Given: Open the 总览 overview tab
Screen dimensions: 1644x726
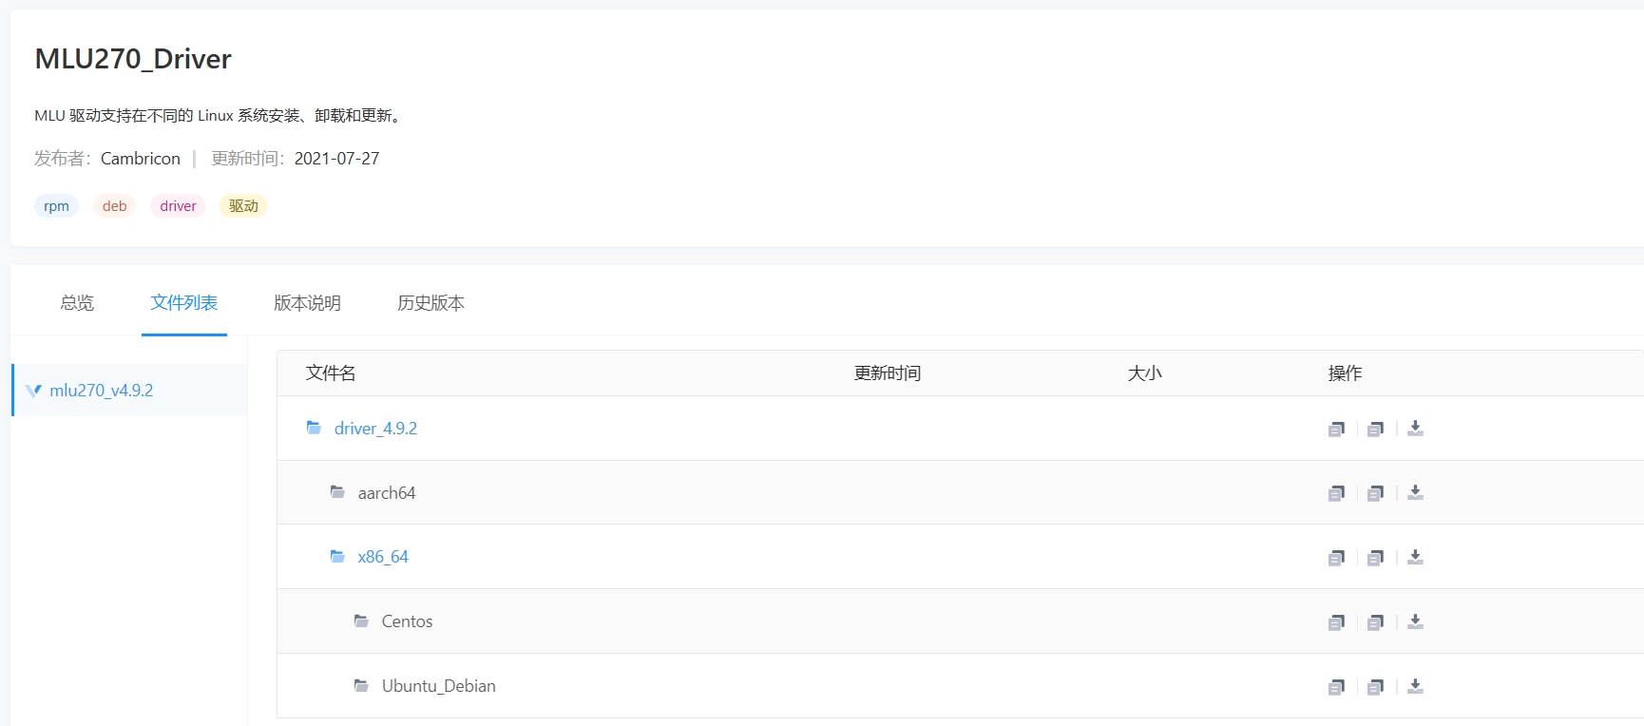Looking at the screenshot, I should pos(77,303).
